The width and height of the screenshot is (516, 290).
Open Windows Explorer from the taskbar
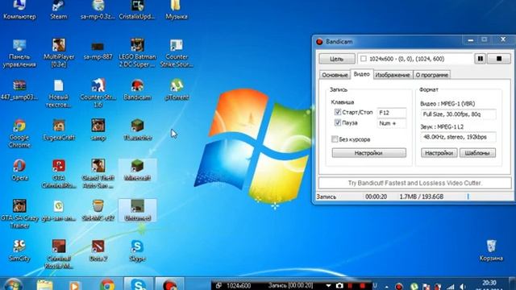point(45,285)
